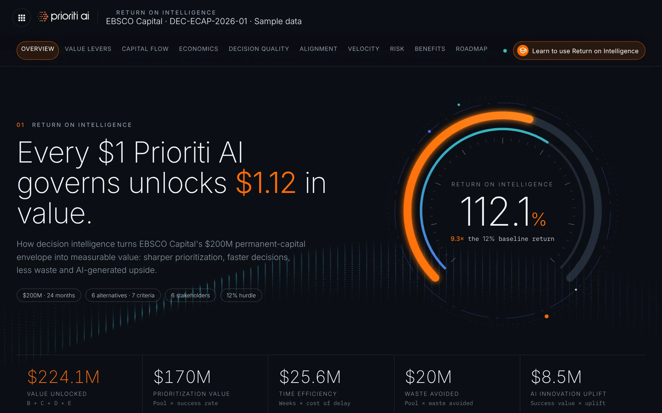
Task: Click the 'B + C + D + E' formula text
Action: click(x=49, y=403)
